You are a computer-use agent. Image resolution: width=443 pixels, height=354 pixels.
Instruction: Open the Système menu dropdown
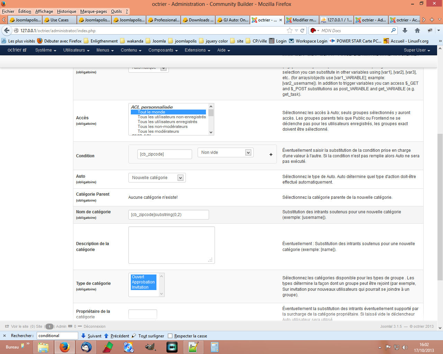[46, 50]
